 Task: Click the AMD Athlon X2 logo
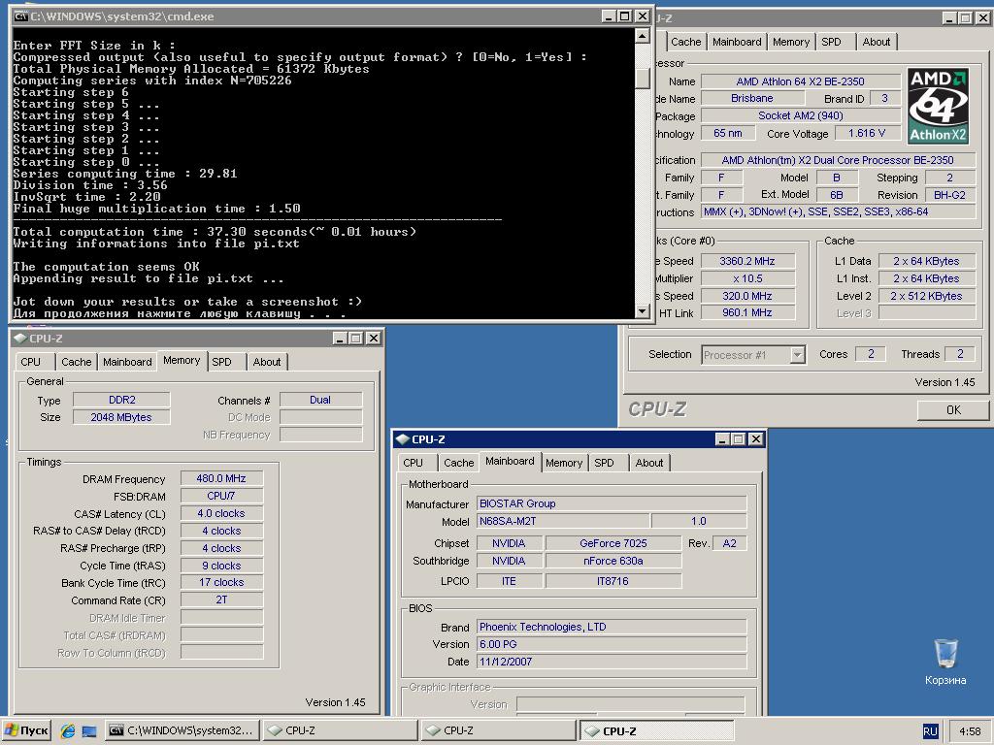(939, 107)
